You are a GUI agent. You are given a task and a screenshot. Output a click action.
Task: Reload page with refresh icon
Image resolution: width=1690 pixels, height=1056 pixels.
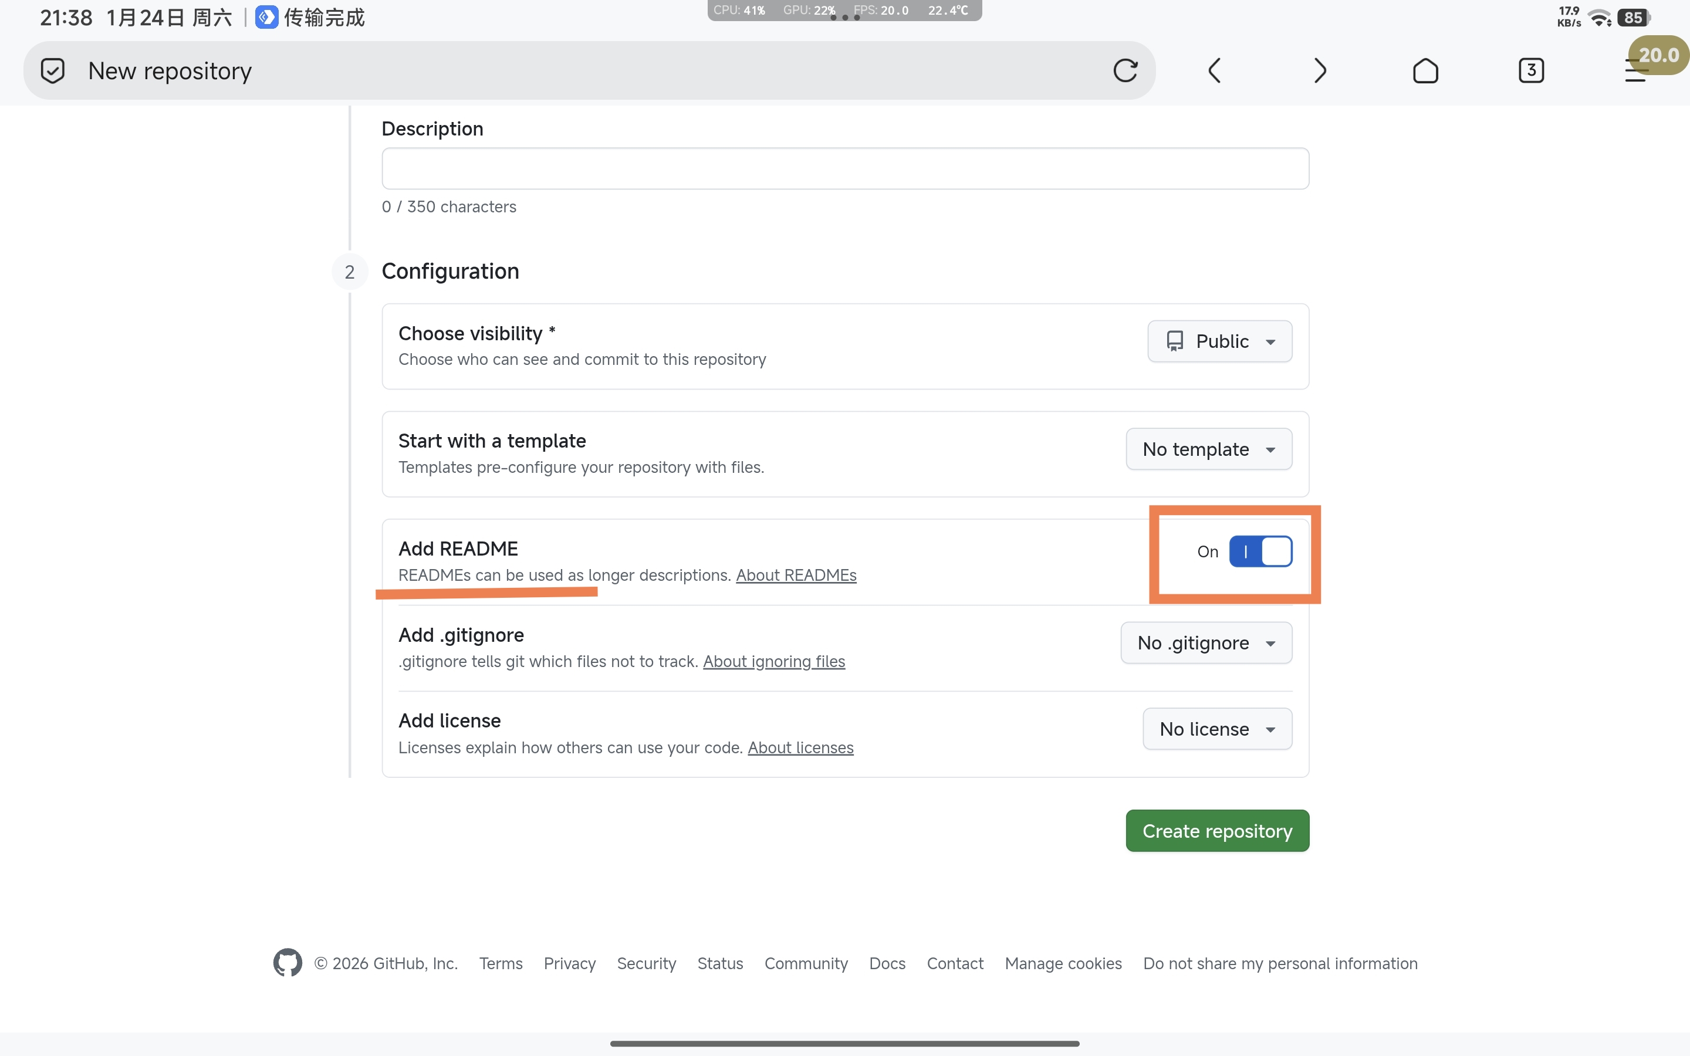1125,70
